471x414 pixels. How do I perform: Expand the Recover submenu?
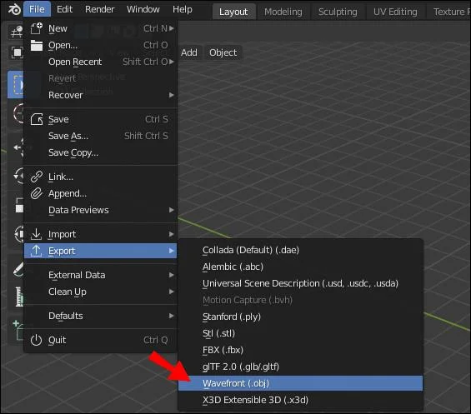(101, 95)
